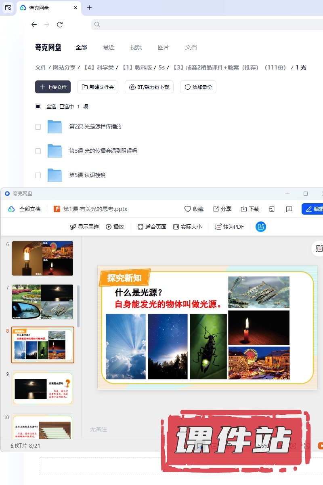Switch to the 文档 tab

pyautogui.click(x=191, y=47)
